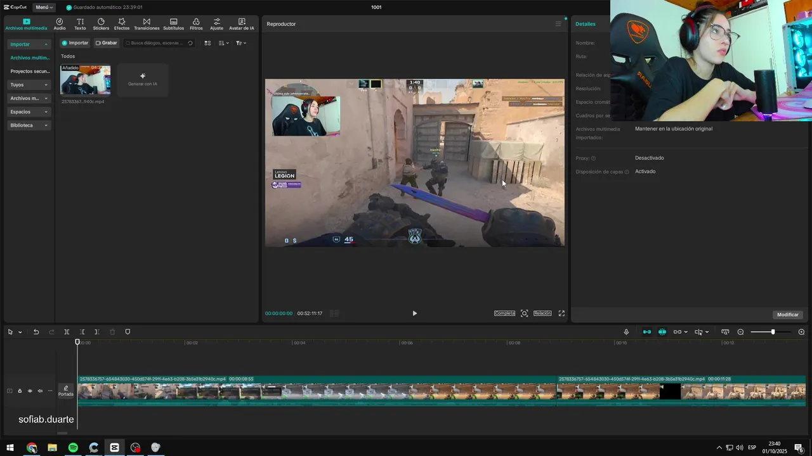Switch to the Stickers tab
The height and width of the screenshot is (456, 812).
coord(101,24)
